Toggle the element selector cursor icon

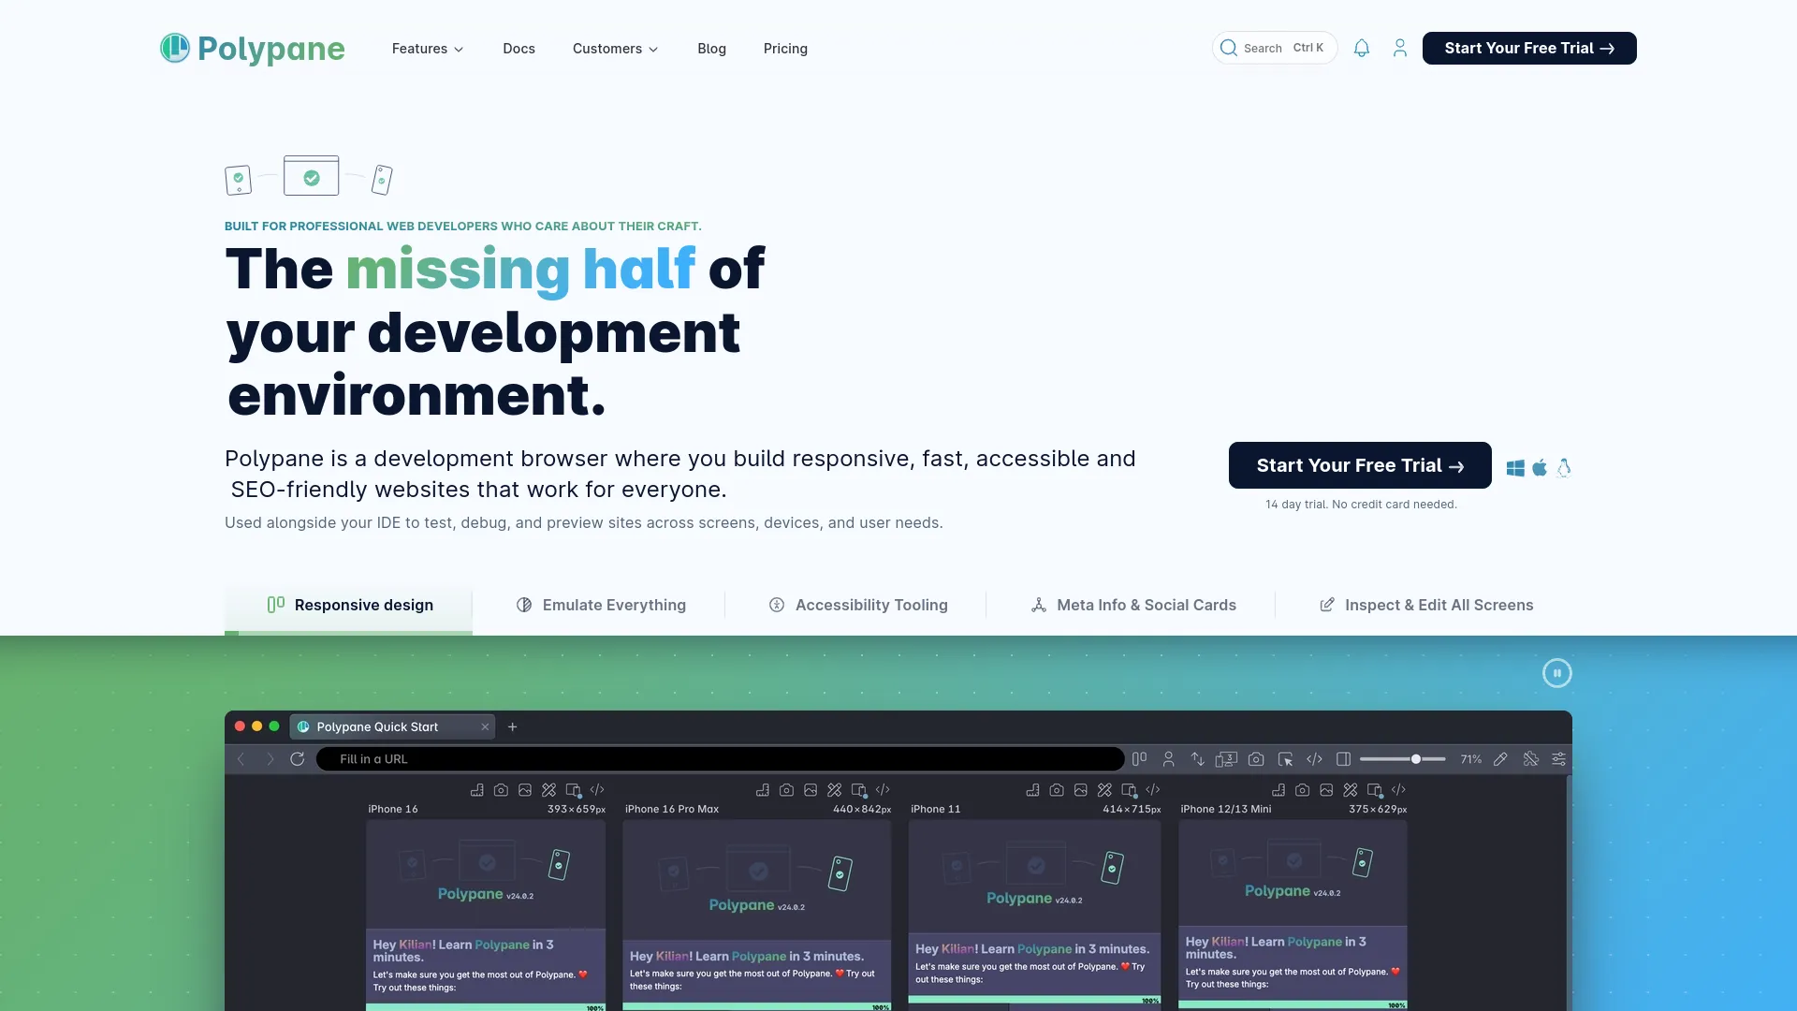point(1285,759)
